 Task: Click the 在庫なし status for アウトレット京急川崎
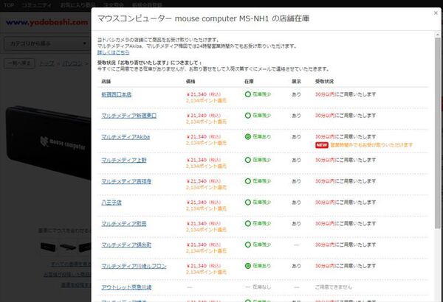(261, 287)
